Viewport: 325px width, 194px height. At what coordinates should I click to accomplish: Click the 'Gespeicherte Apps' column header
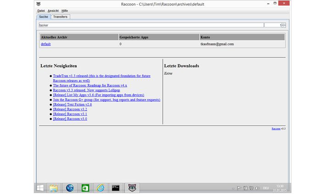pyautogui.click(x=159, y=37)
